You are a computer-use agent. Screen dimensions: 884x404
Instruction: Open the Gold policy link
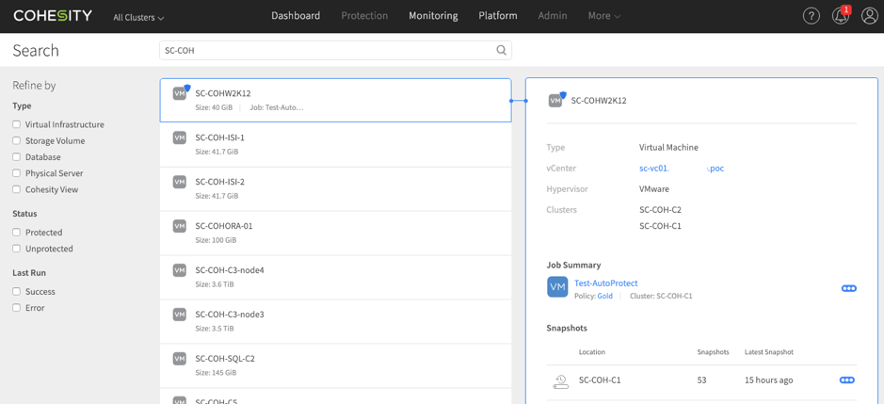click(x=604, y=296)
